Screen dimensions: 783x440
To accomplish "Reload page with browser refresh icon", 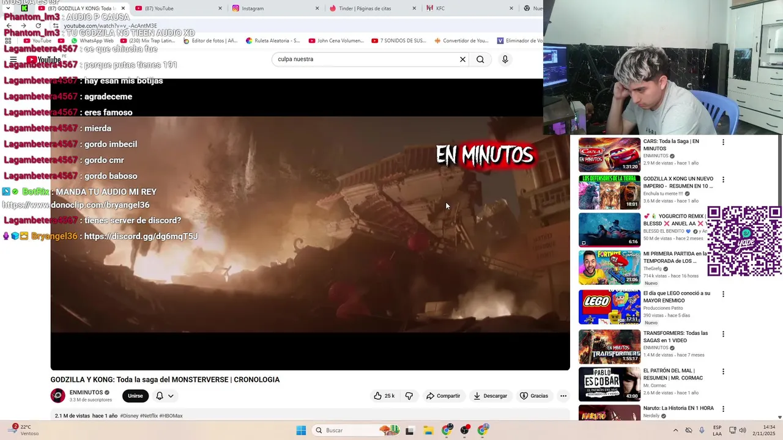I will click(x=38, y=26).
